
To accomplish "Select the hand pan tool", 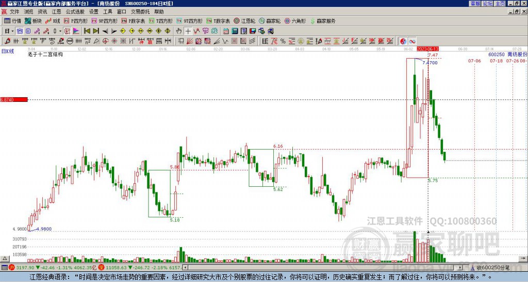I will 179,31.
